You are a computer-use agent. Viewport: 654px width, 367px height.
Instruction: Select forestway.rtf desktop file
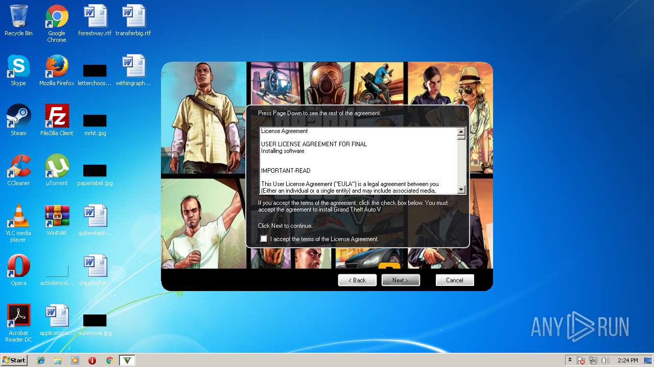(95, 20)
